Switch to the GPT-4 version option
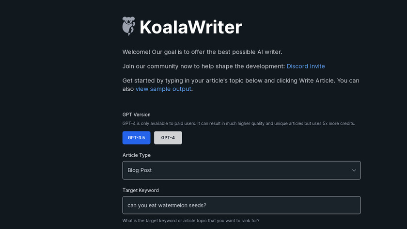The image size is (407, 229). point(168,138)
